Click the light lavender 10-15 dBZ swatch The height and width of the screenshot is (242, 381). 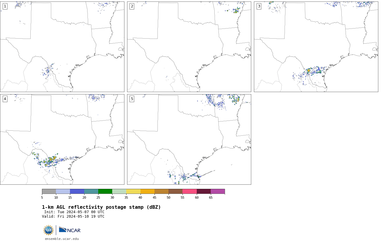point(63,191)
